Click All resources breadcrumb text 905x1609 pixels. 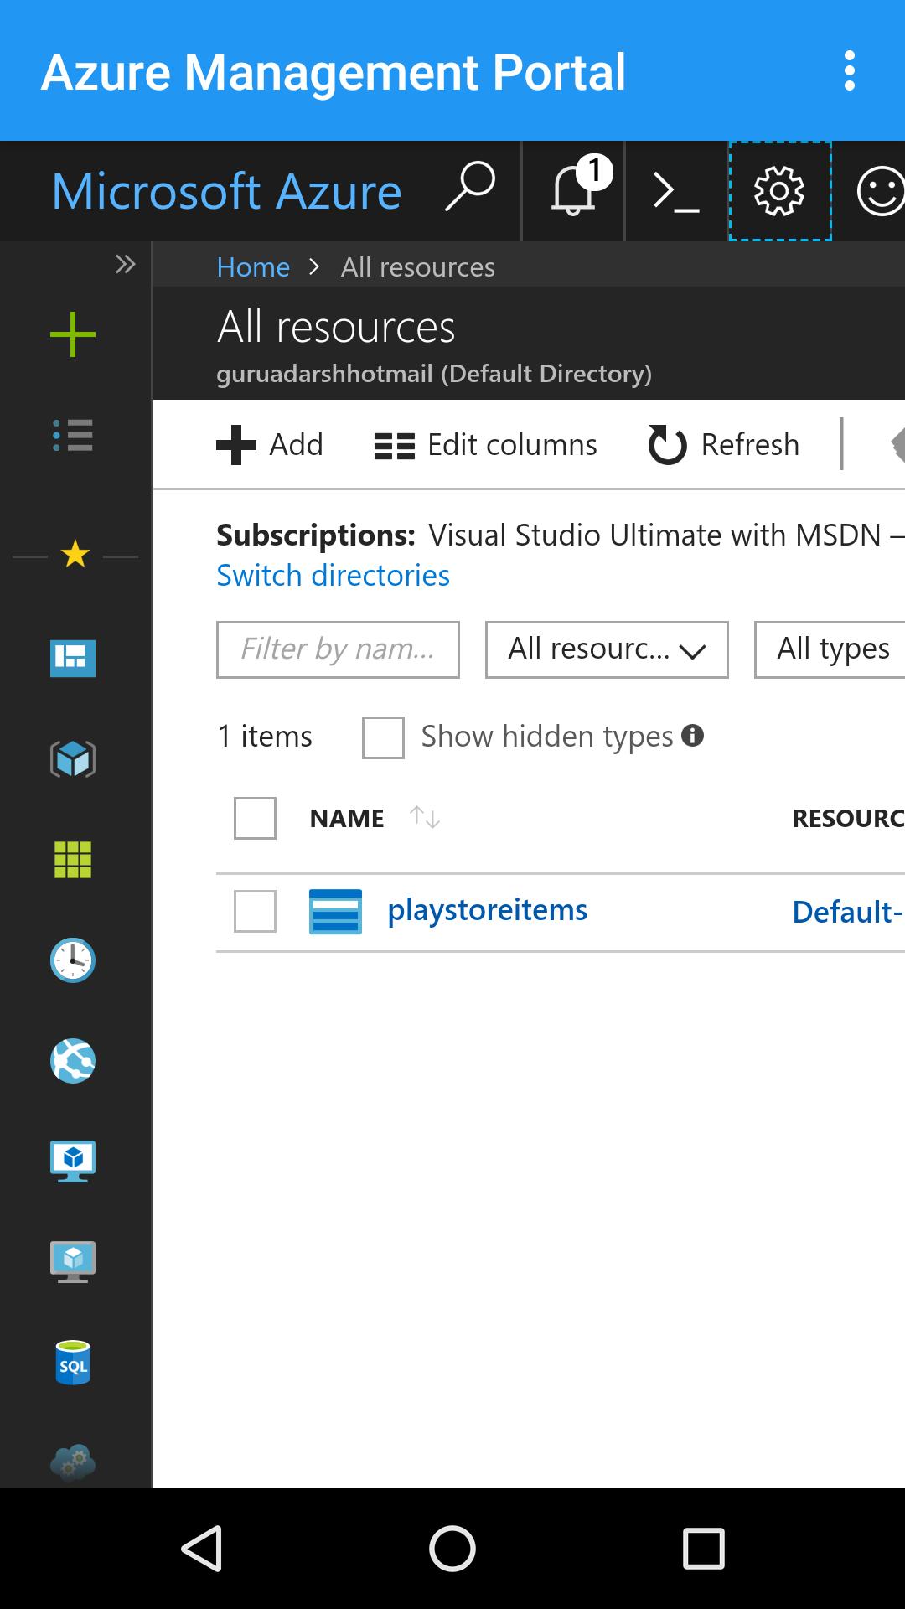pos(418,266)
